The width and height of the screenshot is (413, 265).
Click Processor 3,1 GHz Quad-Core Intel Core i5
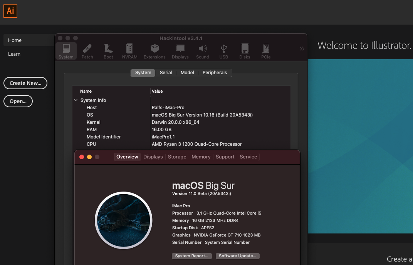tap(217, 213)
